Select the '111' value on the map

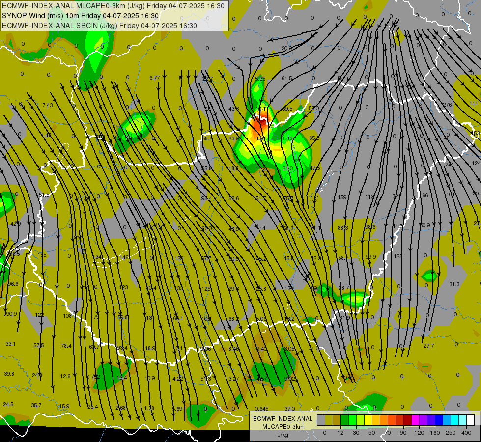click(x=473, y=103)
